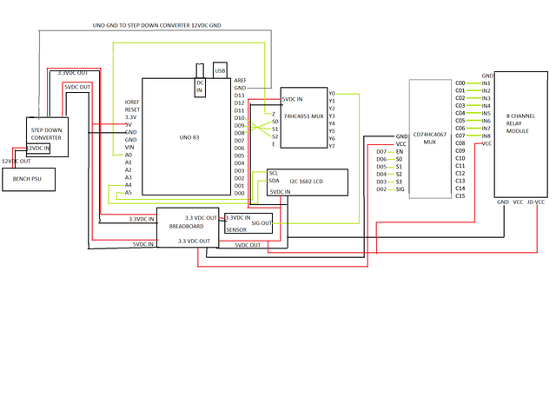The image size is (556, 417).
Task: Click the CD74HC4067 MUX label
Action: 430,138
